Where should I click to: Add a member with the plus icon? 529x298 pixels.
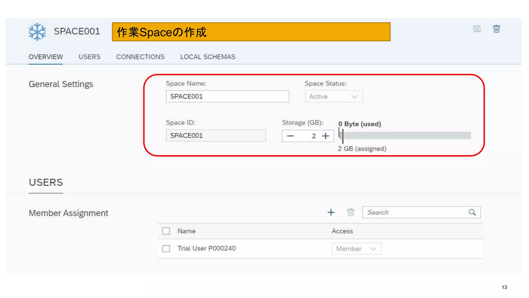coord(331,212)
